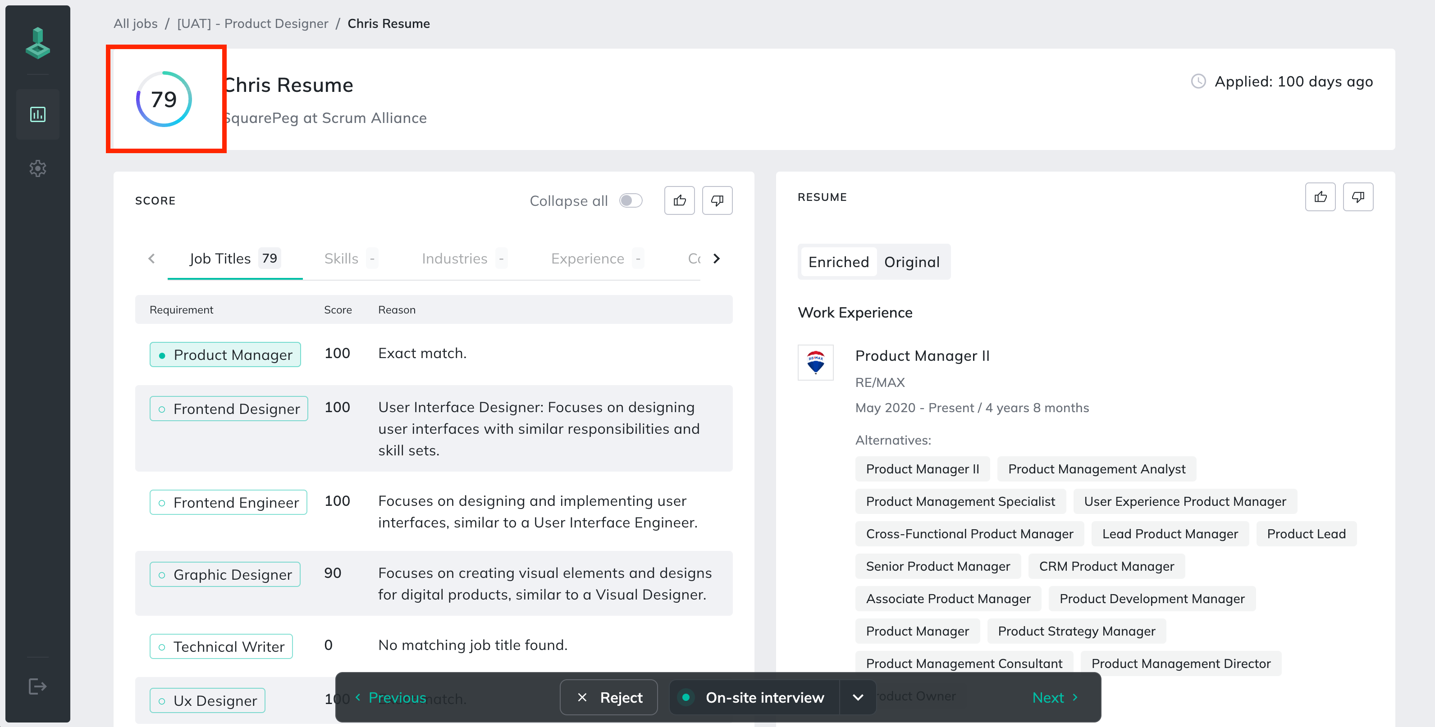Open the stage dropdown arrow beside On-site interview
This screenshot has width=1435, height=727.
(858, 698)
